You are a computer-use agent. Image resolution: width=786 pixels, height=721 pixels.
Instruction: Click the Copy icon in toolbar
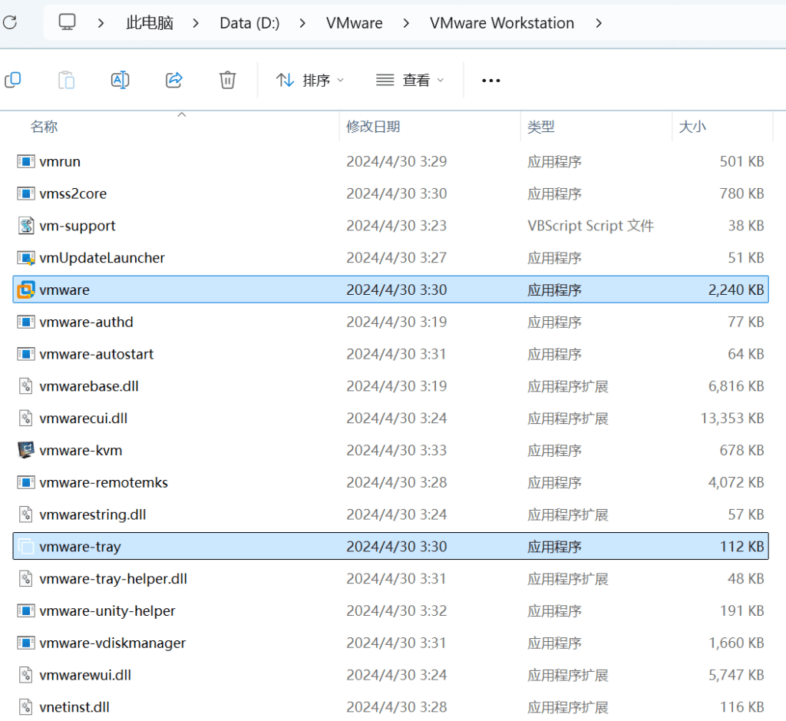[x=13, y=80]
